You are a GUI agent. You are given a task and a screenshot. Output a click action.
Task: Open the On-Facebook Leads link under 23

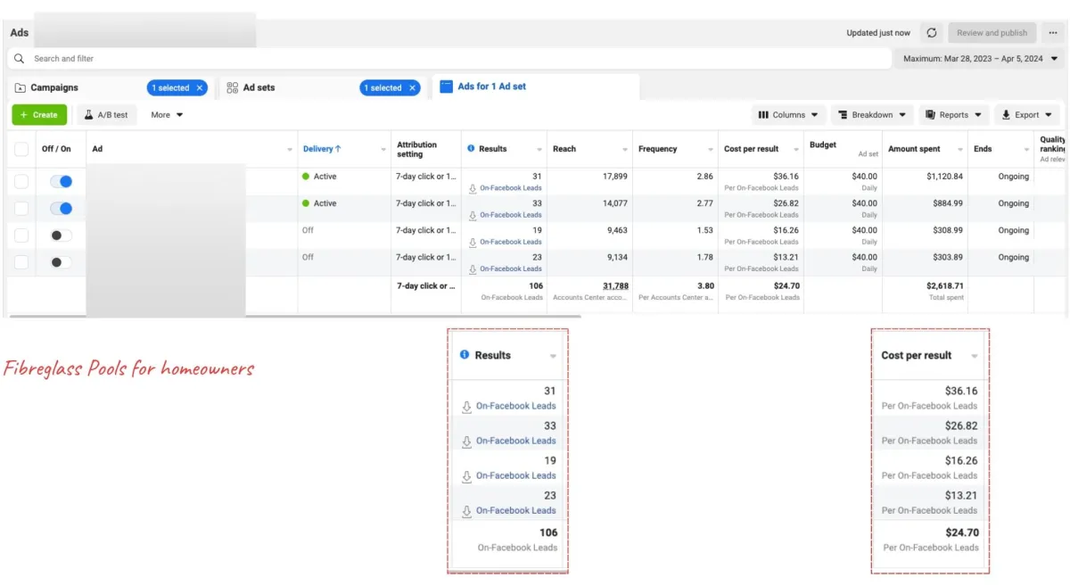pos(510,268)
